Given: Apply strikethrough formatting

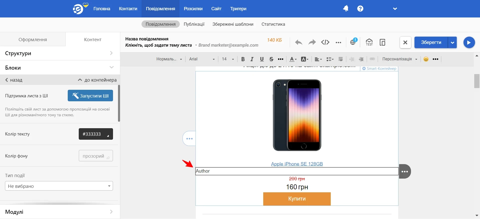Looking at the screenshot, I should point(271,59).
